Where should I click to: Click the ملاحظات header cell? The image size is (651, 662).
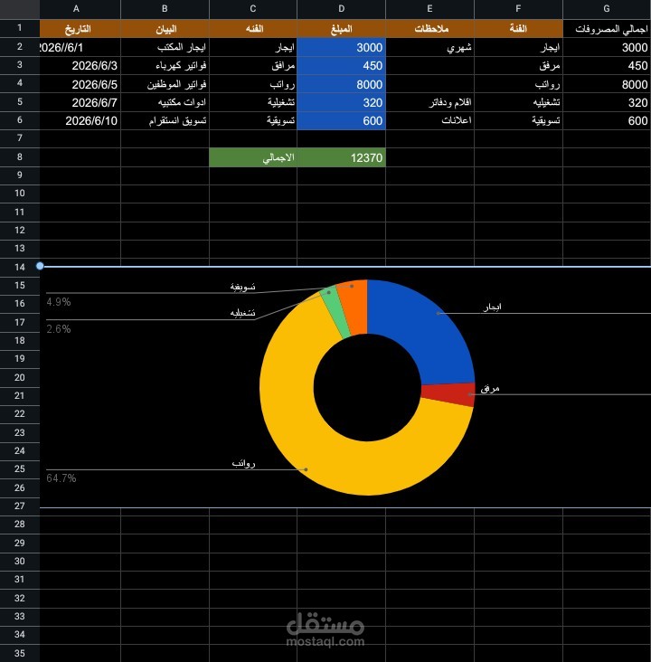[429, 29]
